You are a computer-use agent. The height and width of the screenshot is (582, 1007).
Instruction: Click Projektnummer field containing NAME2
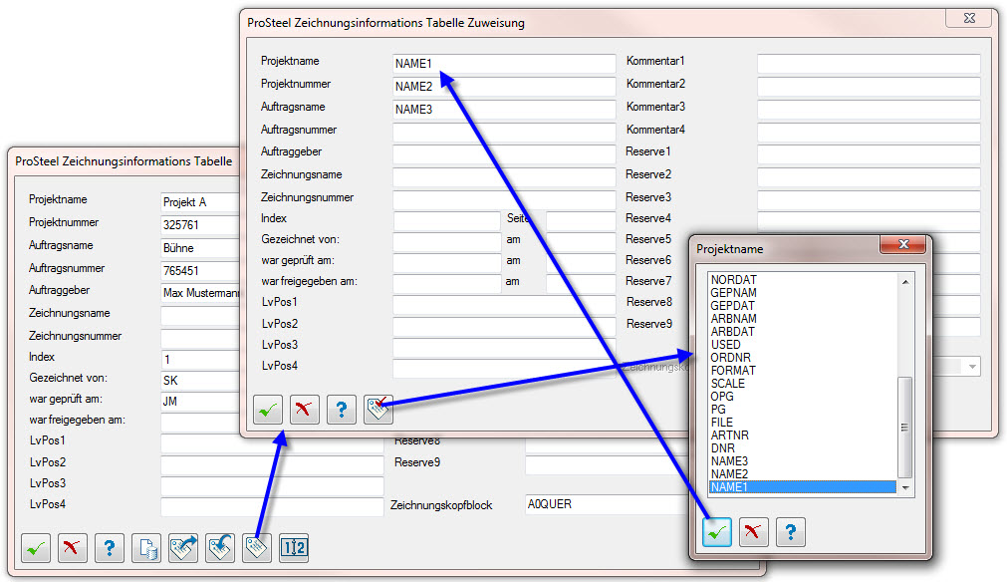tap(504, 86)
